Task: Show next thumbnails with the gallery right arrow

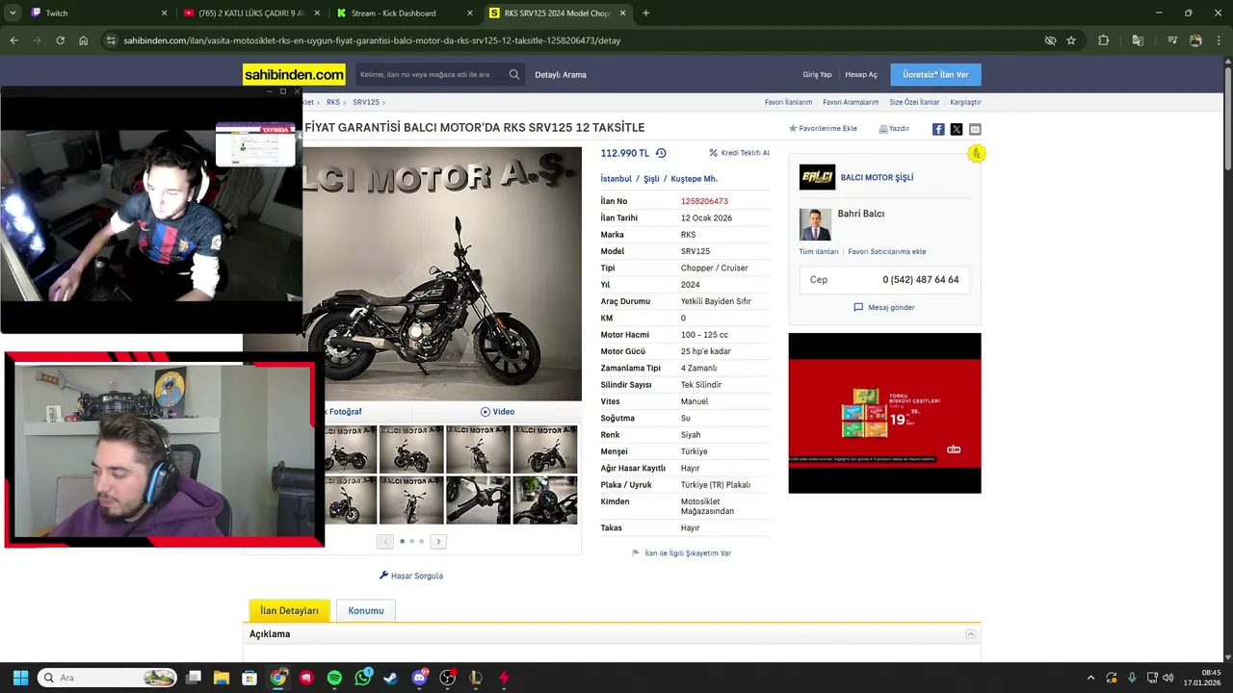Action: [x=438, y=542]
